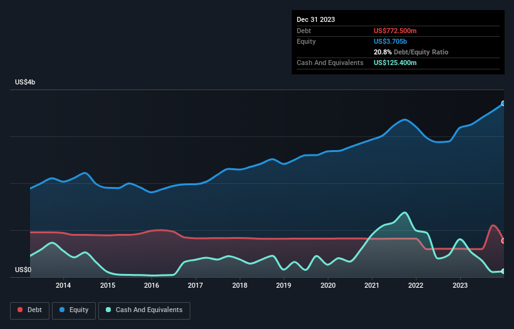Click the 2019 x-axis label
The image size is (514, 329).
(284, 285)
